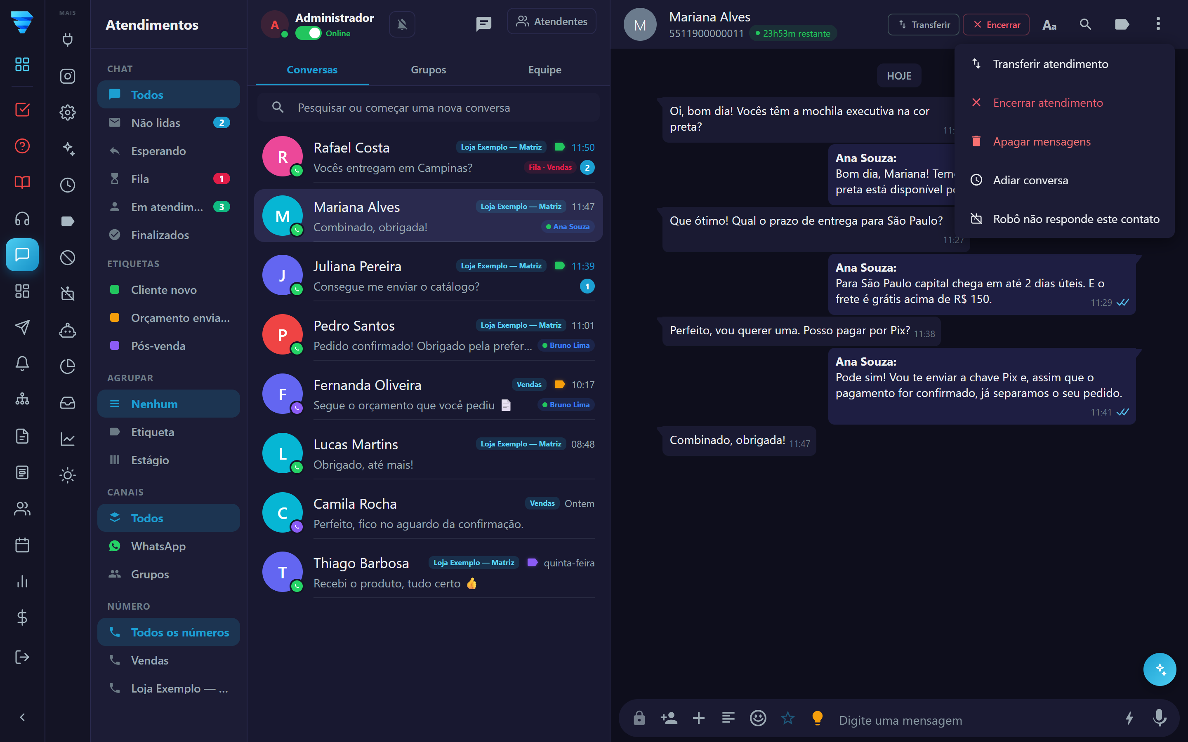Select Nenhum grouping option
This screenshot has height=742, width=1188.
(168, 404)
